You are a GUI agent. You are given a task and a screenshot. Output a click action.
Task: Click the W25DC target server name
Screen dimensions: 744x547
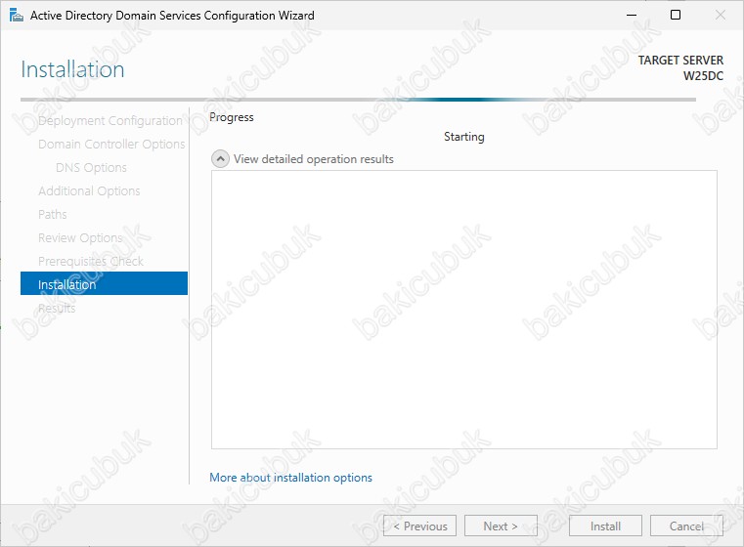point(703,76)
